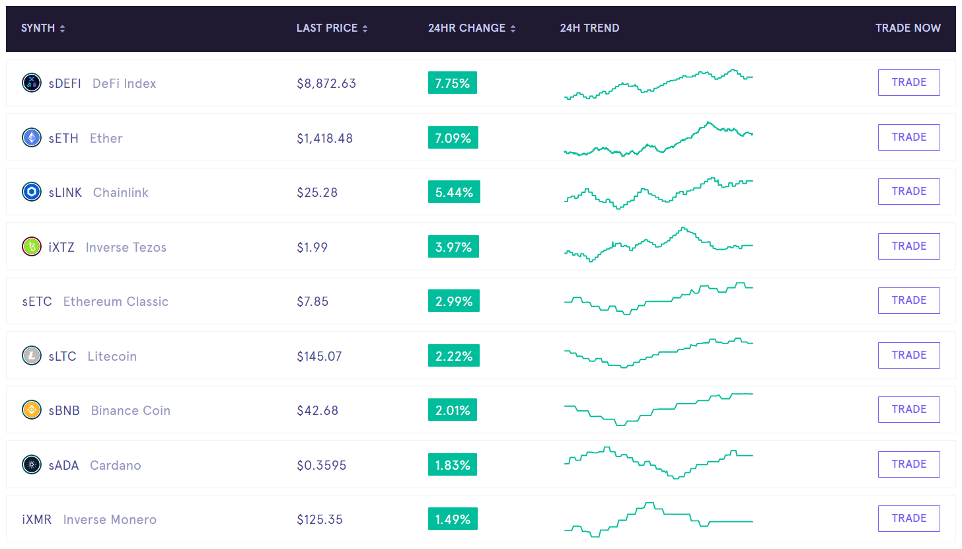Click the iXTZ Inverse Tezos icon
The width and height of the screenshot is (962, 549).
31,247
